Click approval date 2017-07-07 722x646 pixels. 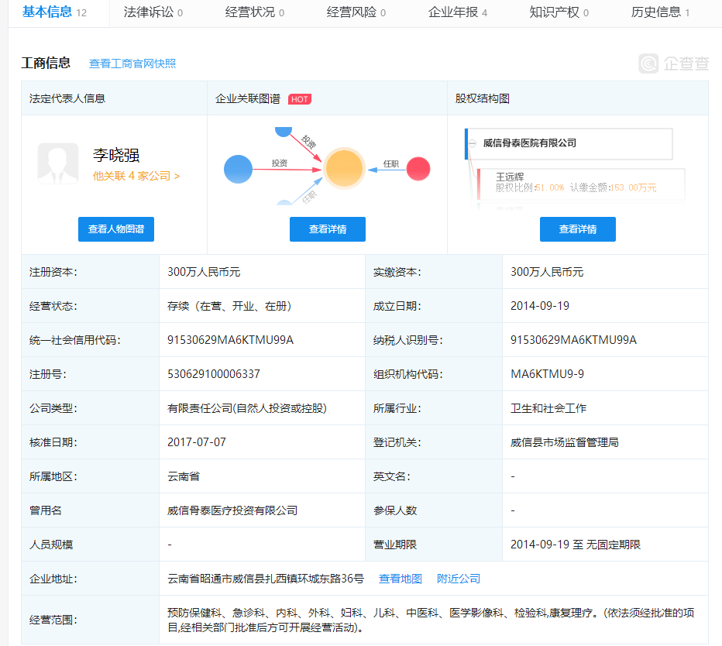(197, 442)
